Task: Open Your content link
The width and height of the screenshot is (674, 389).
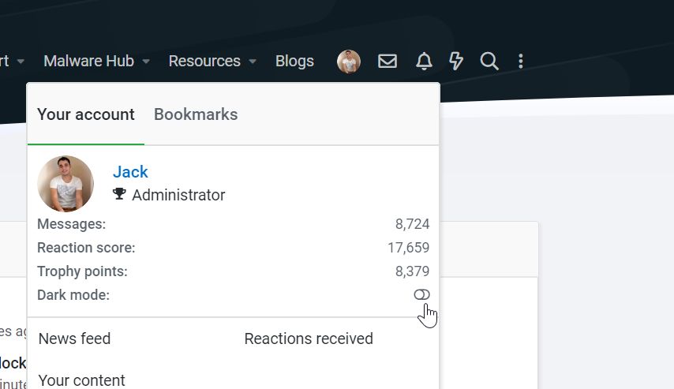Action: (82, 380)
